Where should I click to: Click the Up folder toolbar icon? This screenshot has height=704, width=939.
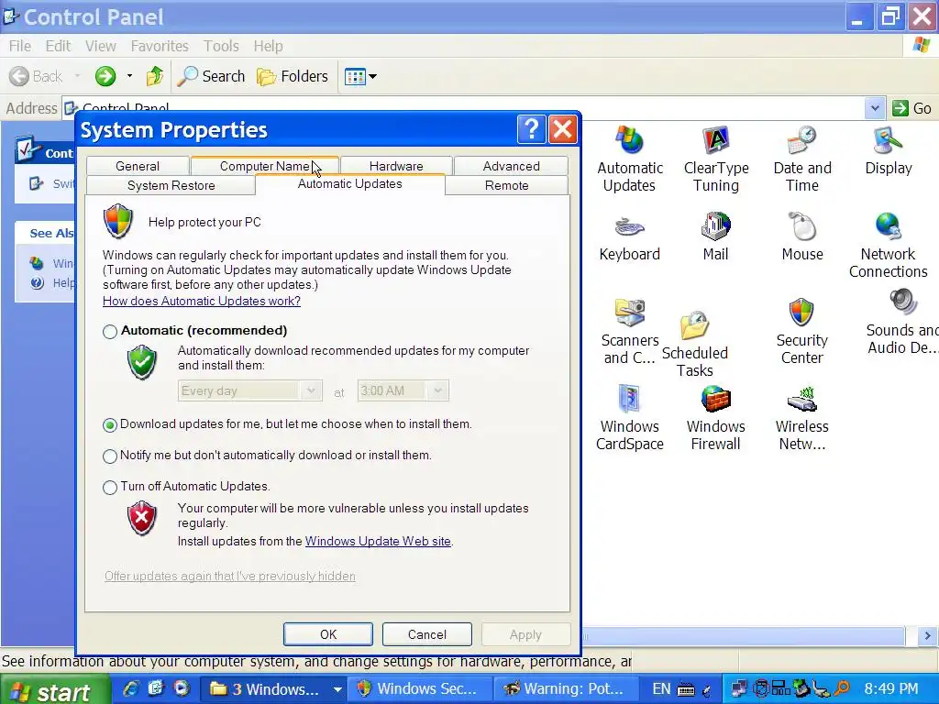(154, 76)
